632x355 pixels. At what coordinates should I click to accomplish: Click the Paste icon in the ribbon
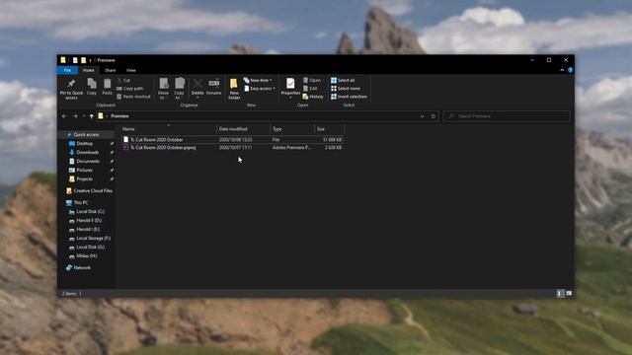(x=107, y=87)
